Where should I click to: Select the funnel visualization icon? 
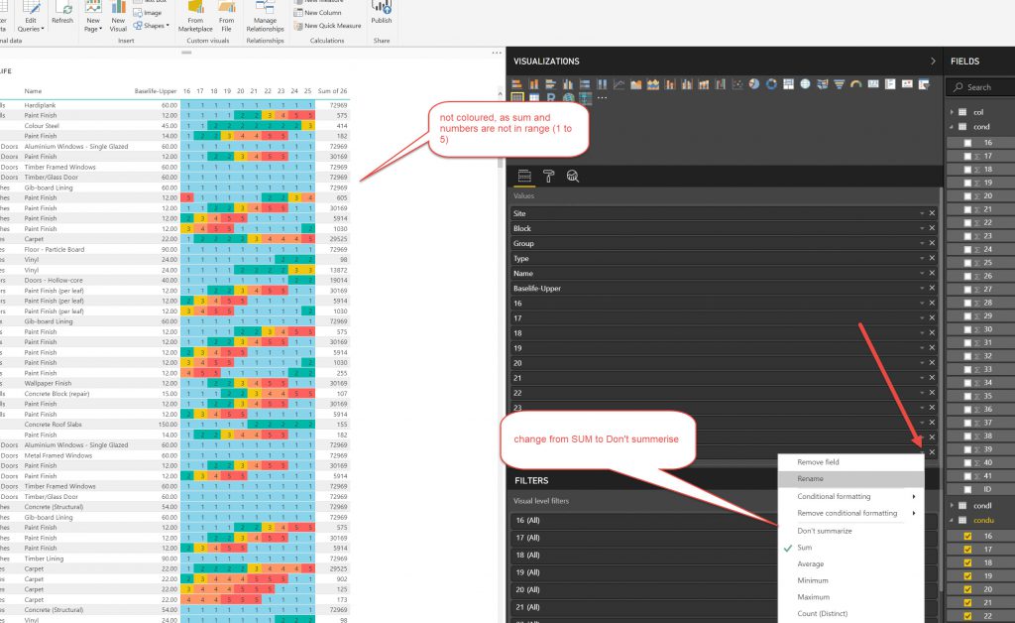(x=839, y=84)
